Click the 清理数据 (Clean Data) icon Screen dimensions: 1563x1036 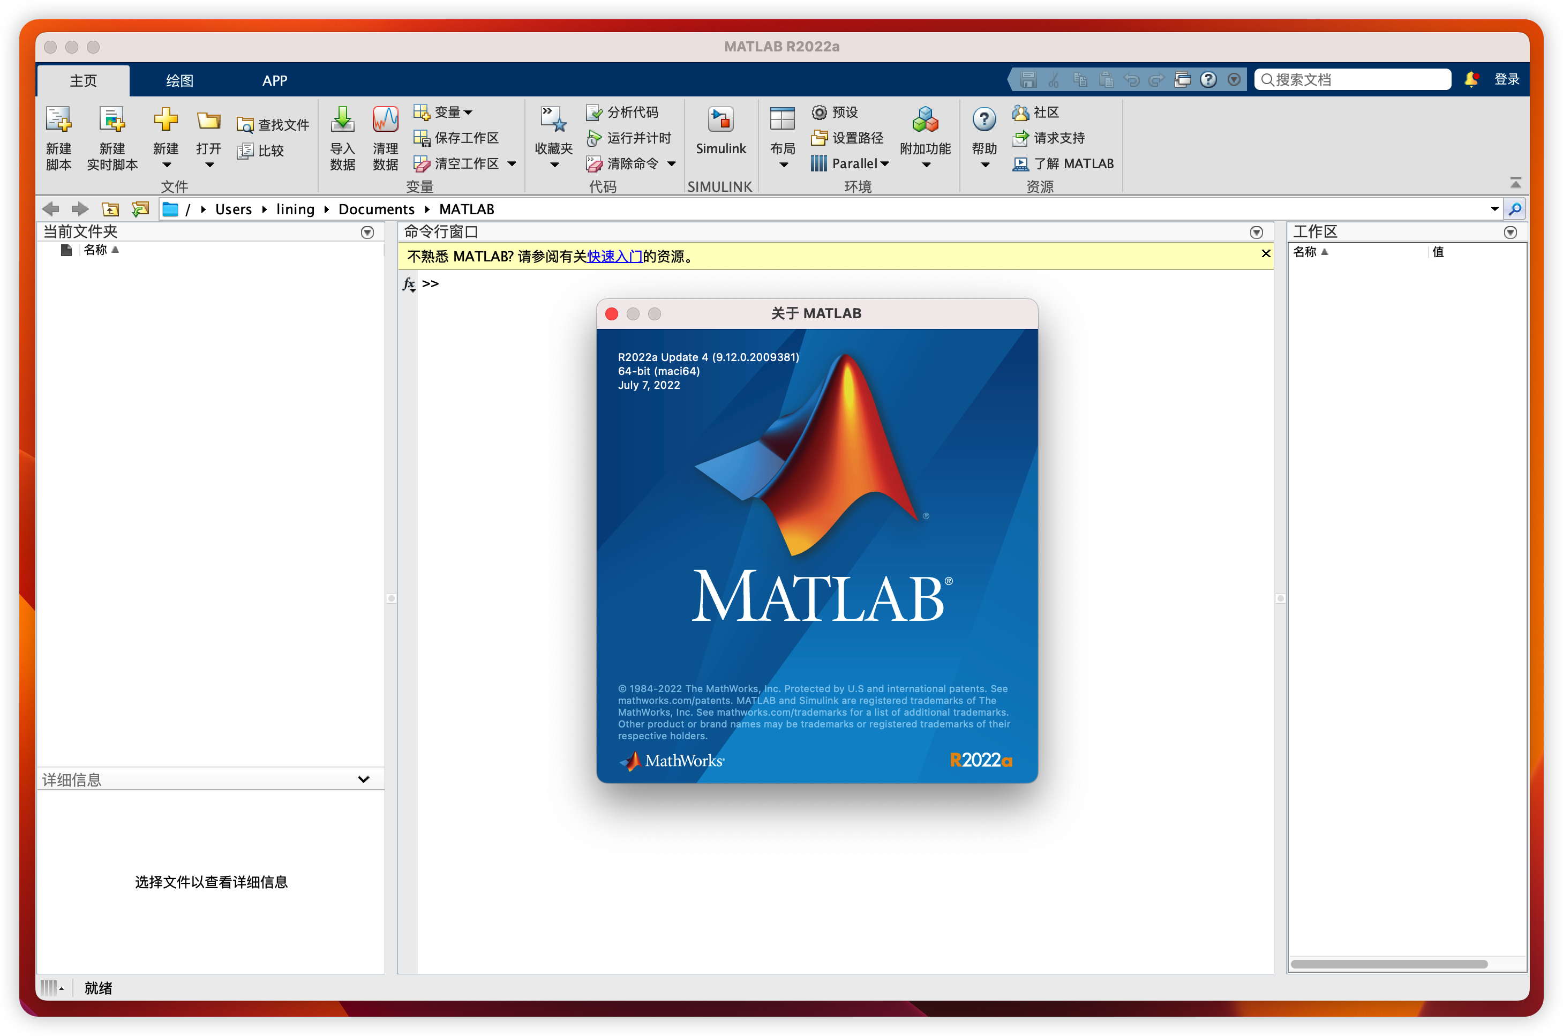point(385,120)
